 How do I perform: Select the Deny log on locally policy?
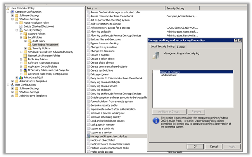click(x=100, y=89)
